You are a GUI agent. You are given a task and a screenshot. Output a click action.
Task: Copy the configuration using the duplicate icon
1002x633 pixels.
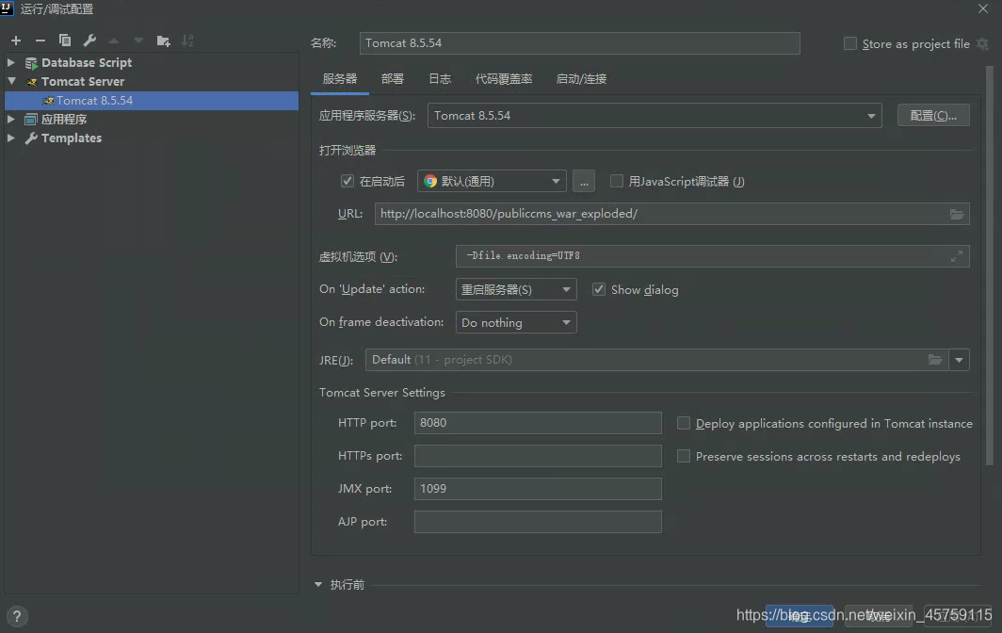tap(65, 41)
